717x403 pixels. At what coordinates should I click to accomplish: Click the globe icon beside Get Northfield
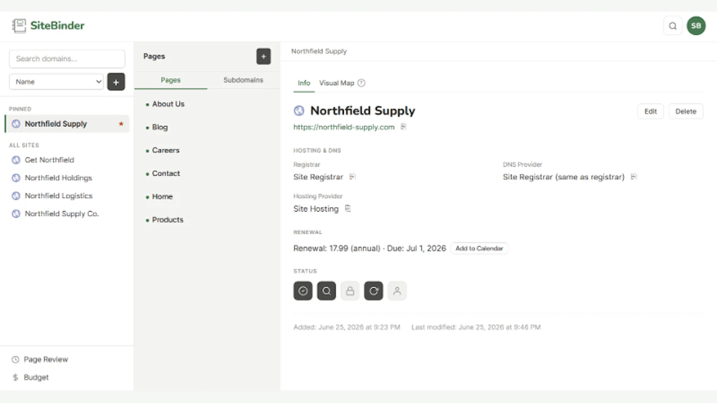pos(16,160)
